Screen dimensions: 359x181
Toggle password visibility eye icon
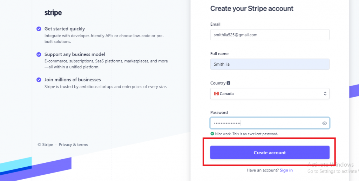[324, 123]
